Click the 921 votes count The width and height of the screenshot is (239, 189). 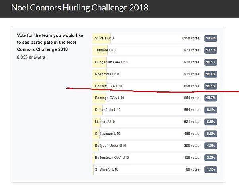point(192,74)
